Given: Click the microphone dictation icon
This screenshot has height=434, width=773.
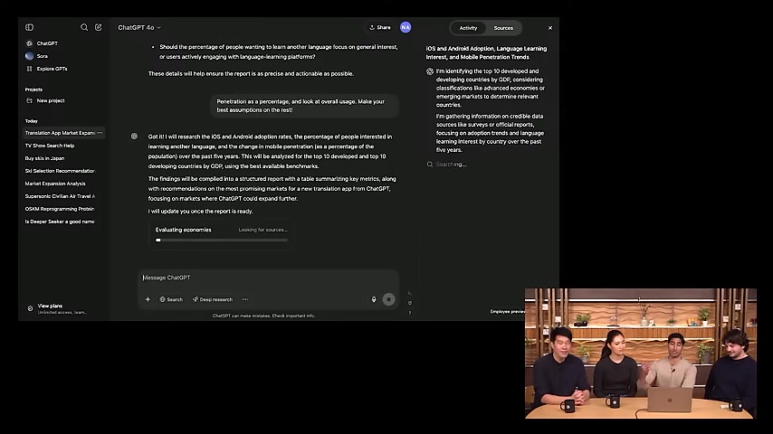Looking at the screenshot, I should (374, 299).
